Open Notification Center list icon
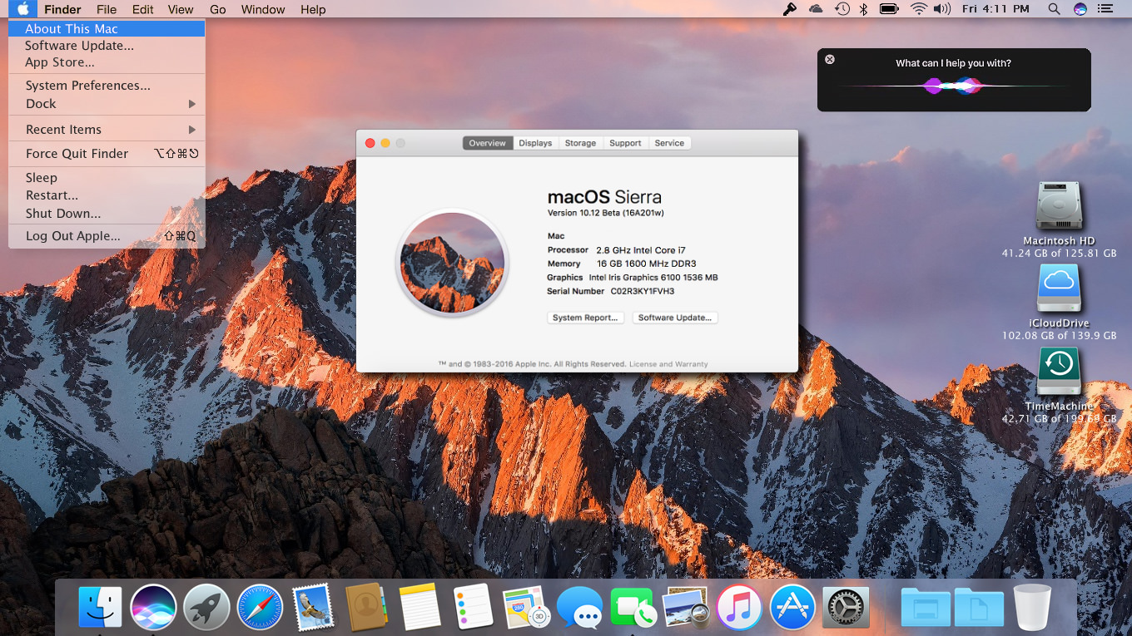Screen dimensions: 1132x636 pyautogui.click(x=1105, y=9)
